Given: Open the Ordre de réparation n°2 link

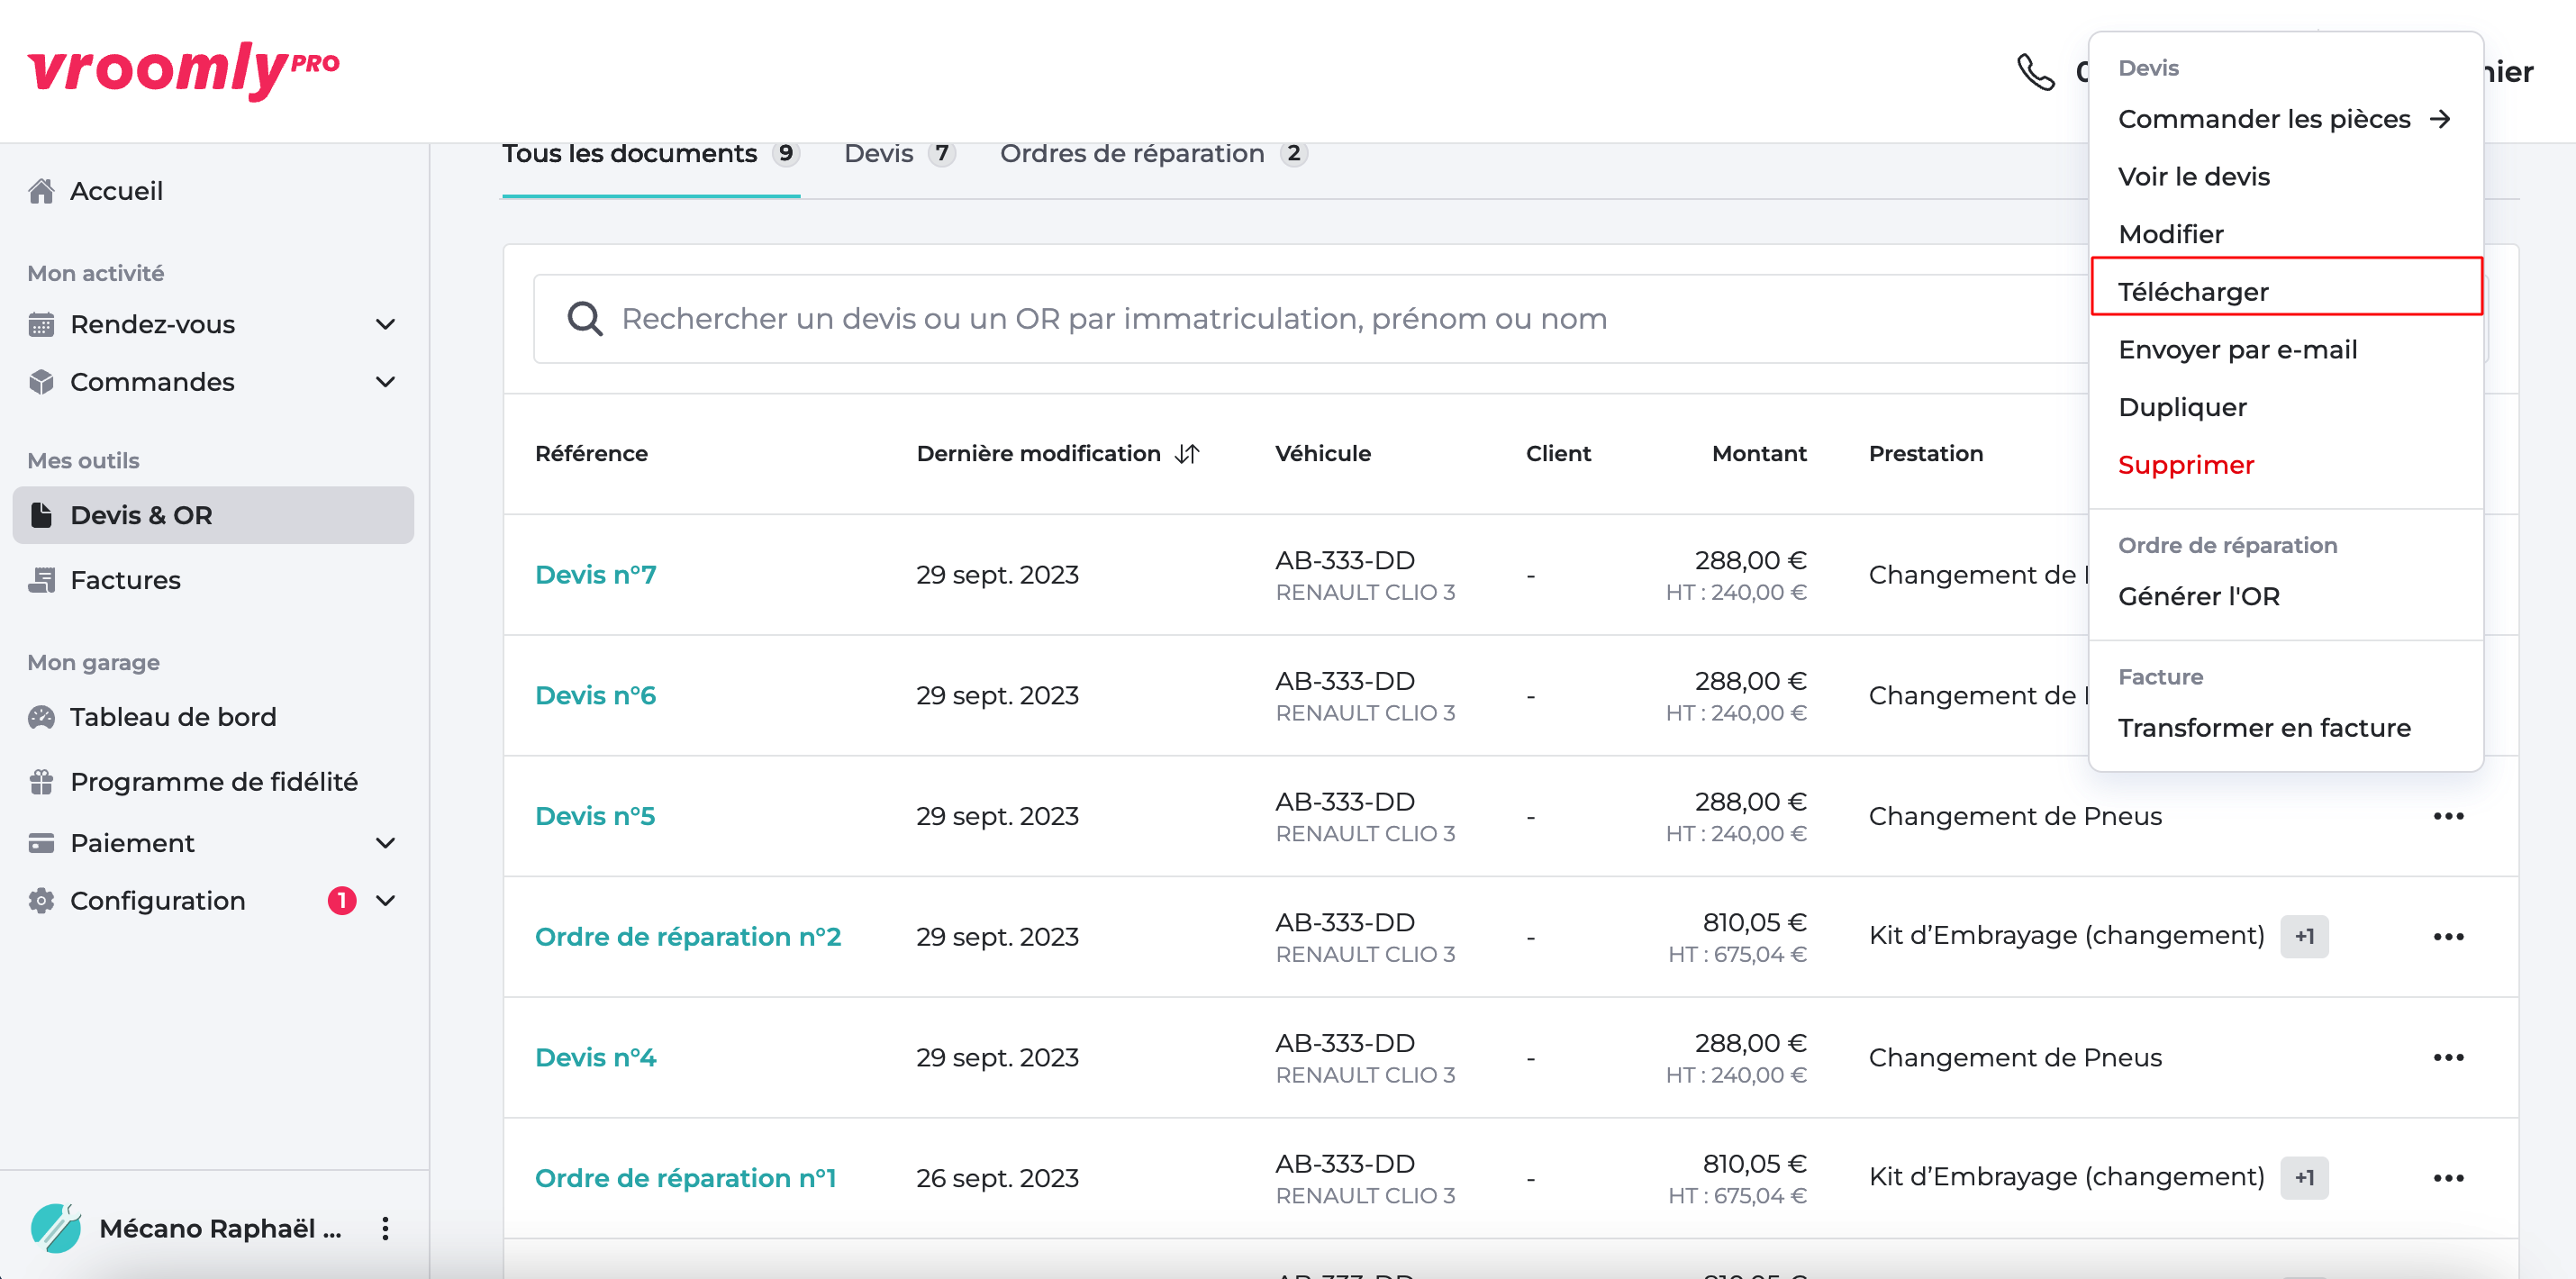Looking at the screenshot, I should [x=688, y=937].
